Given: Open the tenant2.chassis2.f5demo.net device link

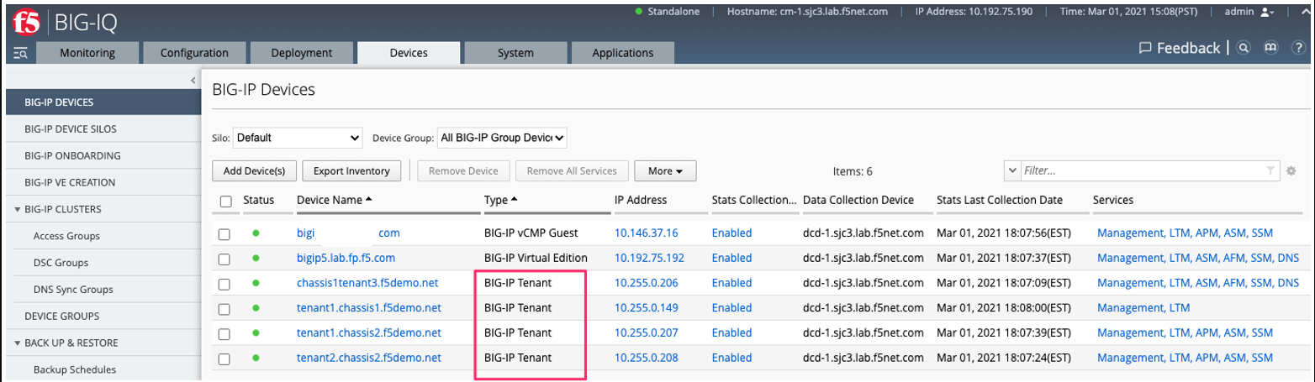Looking at the screenshot, I should click(x=369, y=358).
